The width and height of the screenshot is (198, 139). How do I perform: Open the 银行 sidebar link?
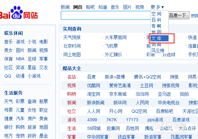tap(8, 127)
